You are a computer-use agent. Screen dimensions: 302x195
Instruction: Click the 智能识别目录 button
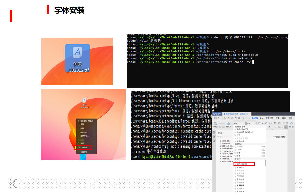pyautogui.click(x=279, y=137)
